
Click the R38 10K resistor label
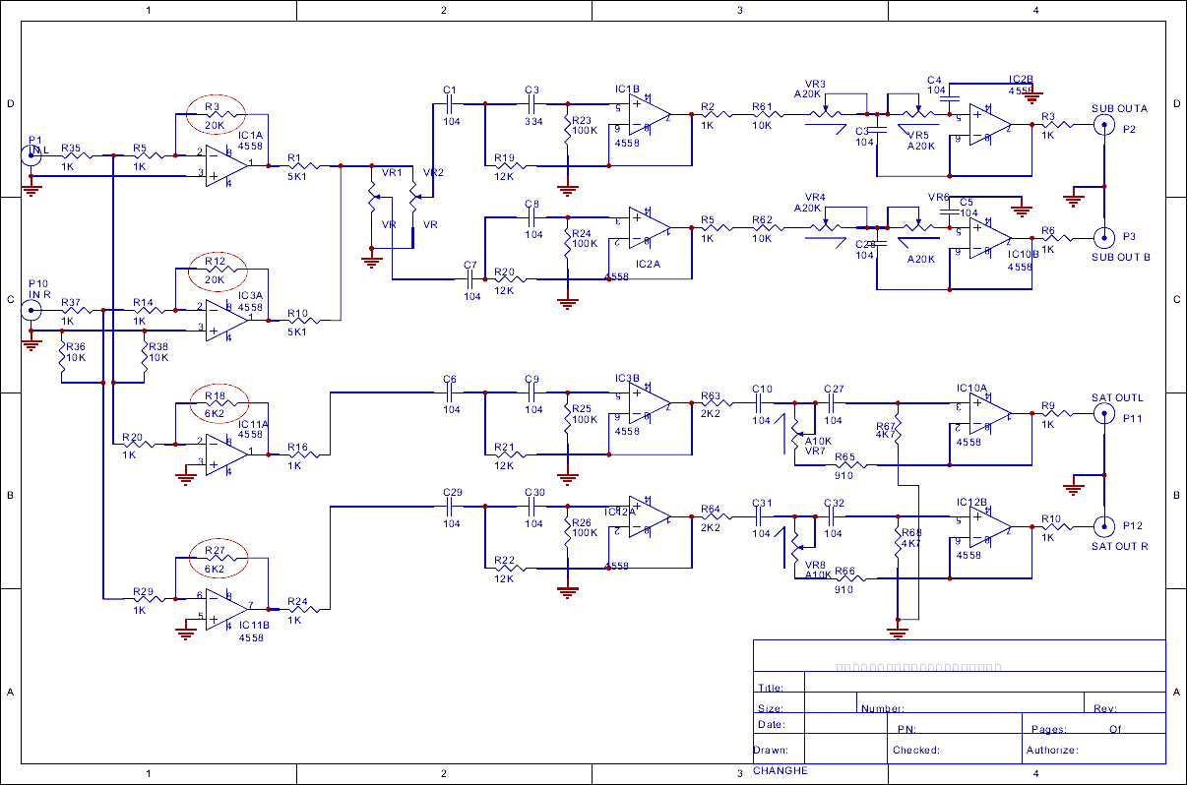(x=157, y=352)
